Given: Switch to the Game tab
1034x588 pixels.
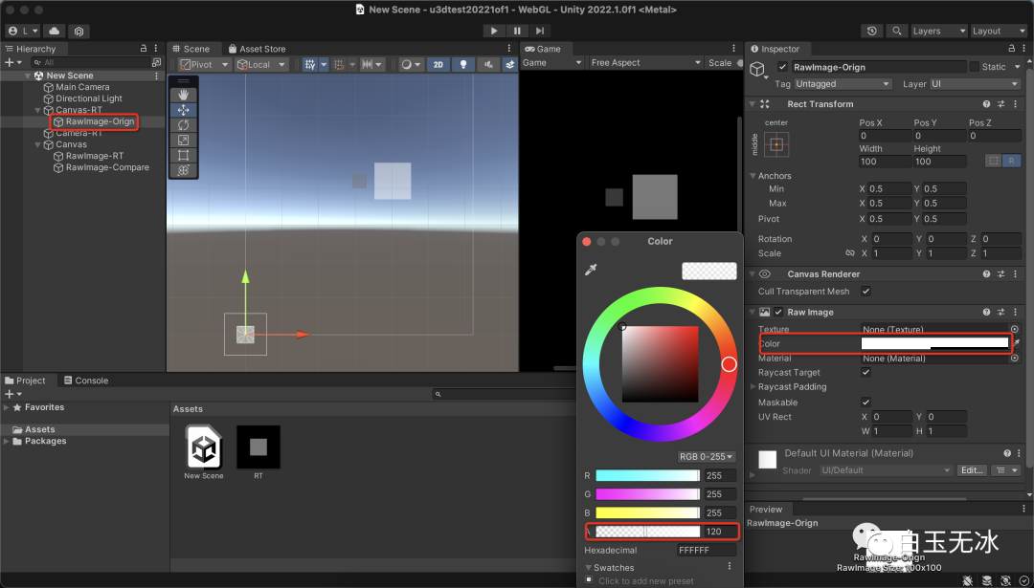Looking at the screenshot, I should [543, 49].
